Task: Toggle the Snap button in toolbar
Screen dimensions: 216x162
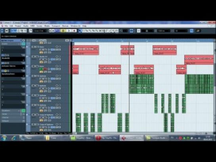Action: point(132,31)
